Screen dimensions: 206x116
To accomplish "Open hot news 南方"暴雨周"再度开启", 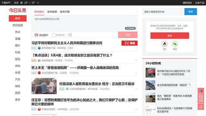I will click(x=174, y=97).
